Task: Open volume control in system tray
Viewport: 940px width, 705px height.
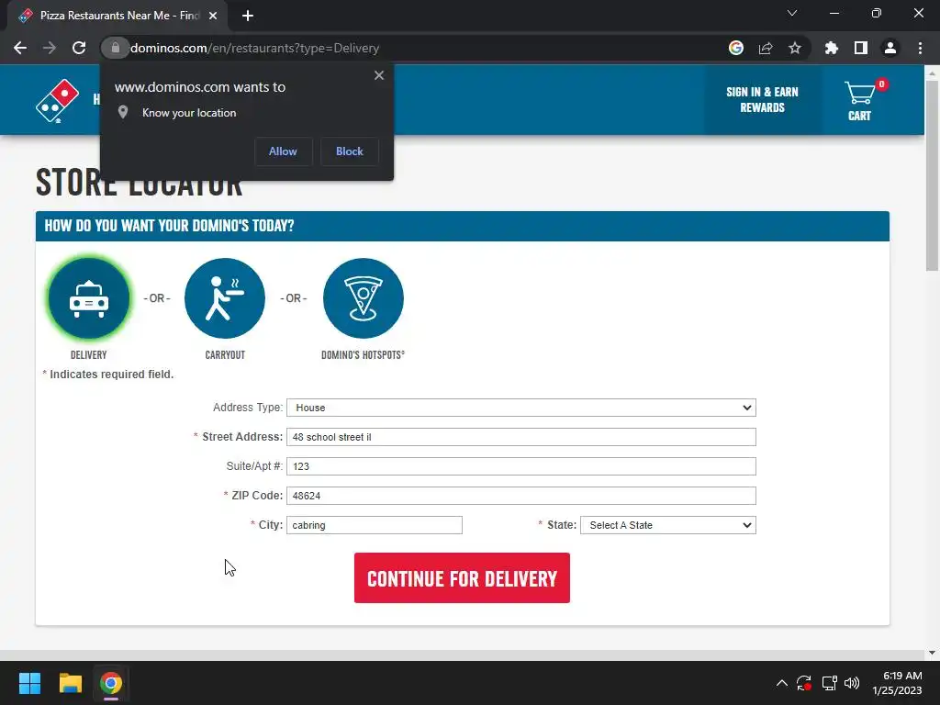Action: 852,683
